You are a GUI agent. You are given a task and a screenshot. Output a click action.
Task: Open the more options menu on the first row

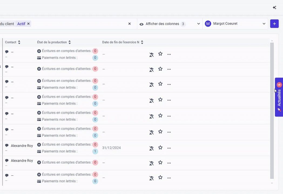click(169, 54)
